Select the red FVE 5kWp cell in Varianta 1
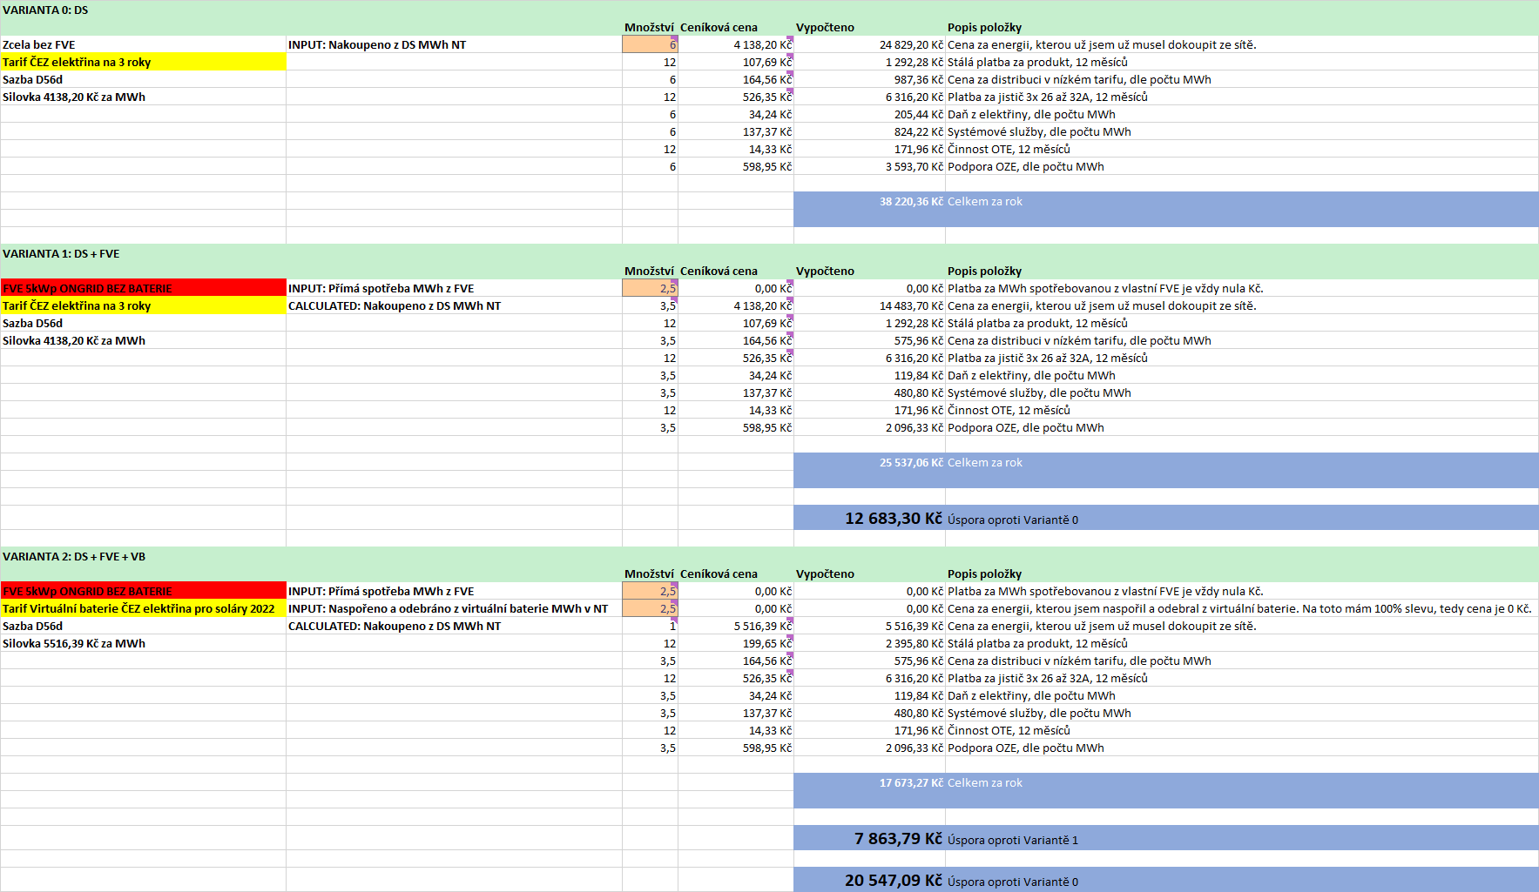 click(x=143, y=288)
